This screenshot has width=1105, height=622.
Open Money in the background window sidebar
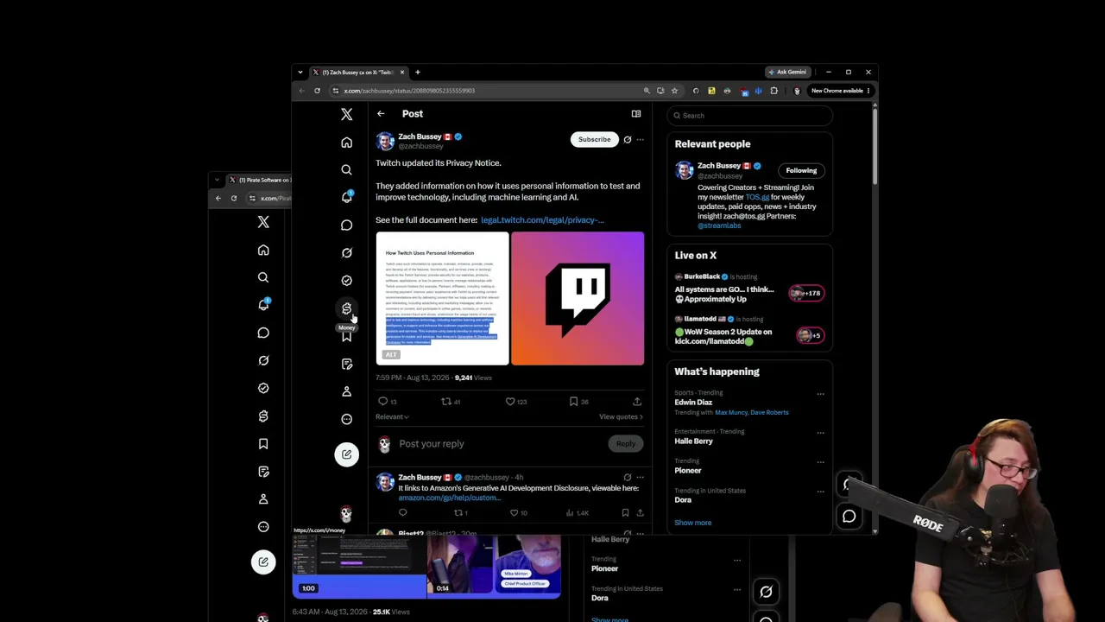pos(263,416)
